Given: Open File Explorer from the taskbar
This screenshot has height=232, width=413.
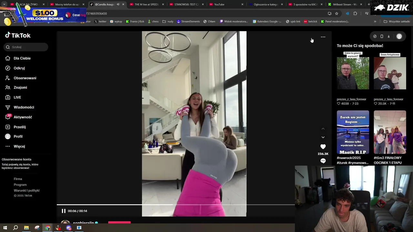Looking at the screenshot, I should tap(26, 228).
